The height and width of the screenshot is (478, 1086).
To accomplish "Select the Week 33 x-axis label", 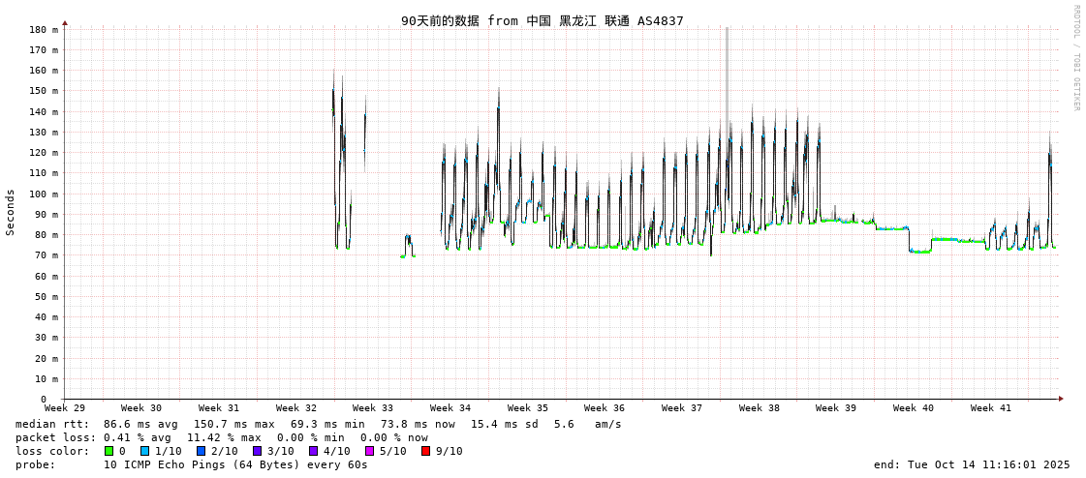I will [373, 408].
